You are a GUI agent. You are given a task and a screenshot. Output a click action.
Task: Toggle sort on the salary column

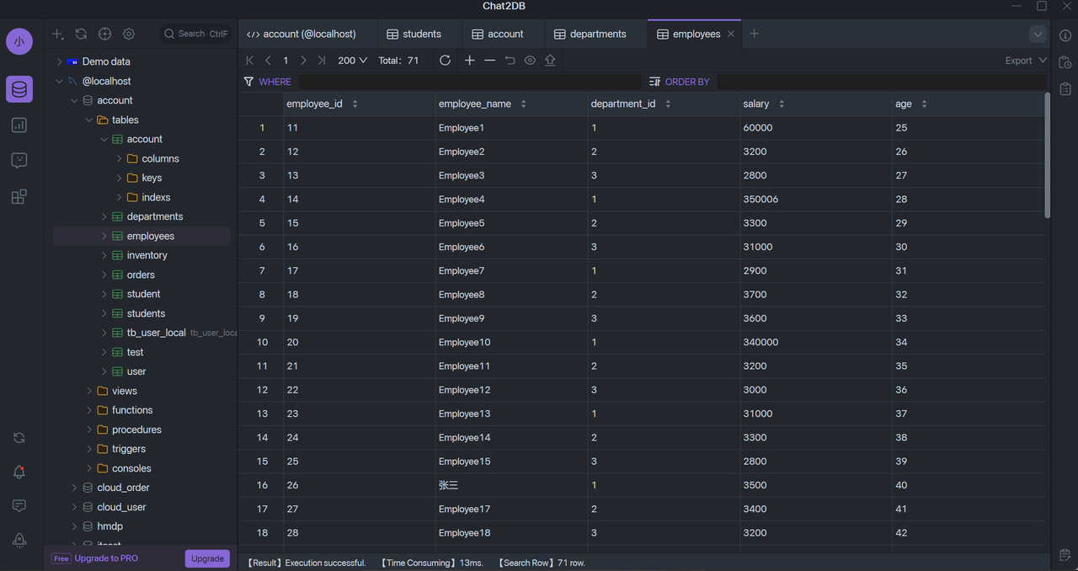(x=782, y=104)
